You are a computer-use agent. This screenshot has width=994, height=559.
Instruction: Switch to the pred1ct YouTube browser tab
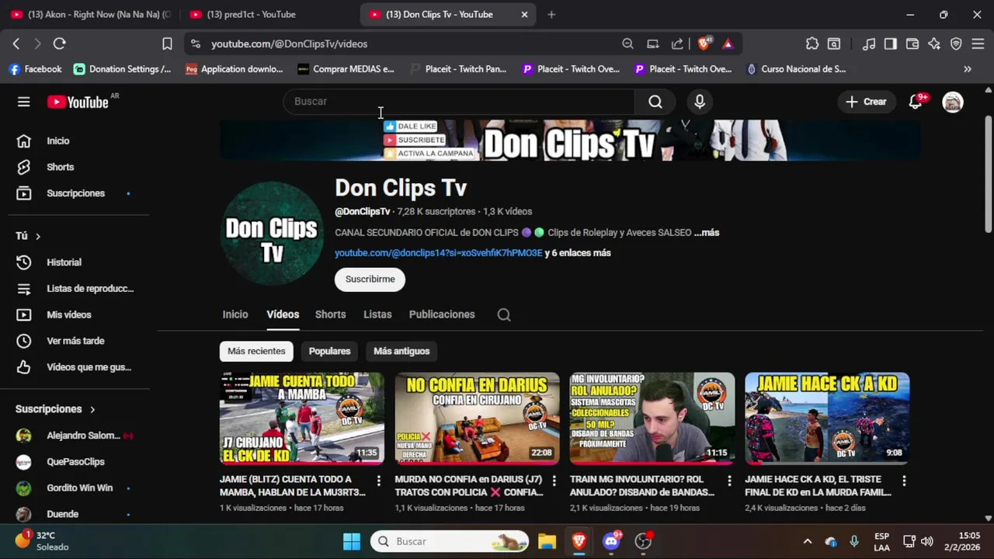coord(269,15)
